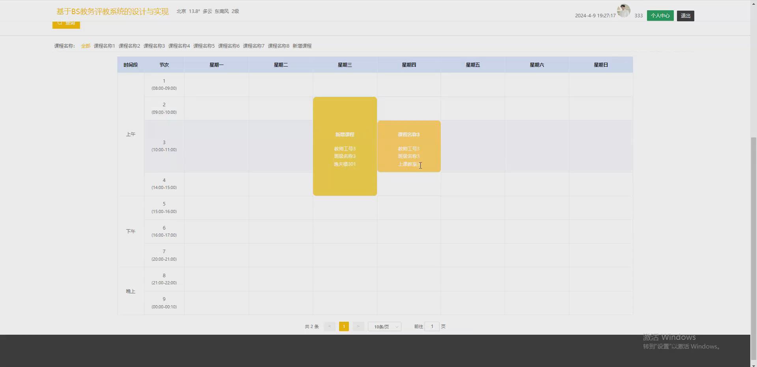Open the 10条/页 page size dropdown

click(x=384, y=326)
